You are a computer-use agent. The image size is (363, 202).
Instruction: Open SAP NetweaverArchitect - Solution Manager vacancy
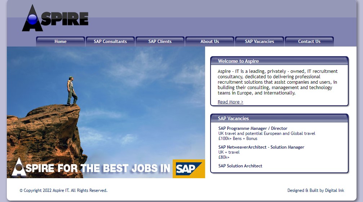[x=261, y=147]
